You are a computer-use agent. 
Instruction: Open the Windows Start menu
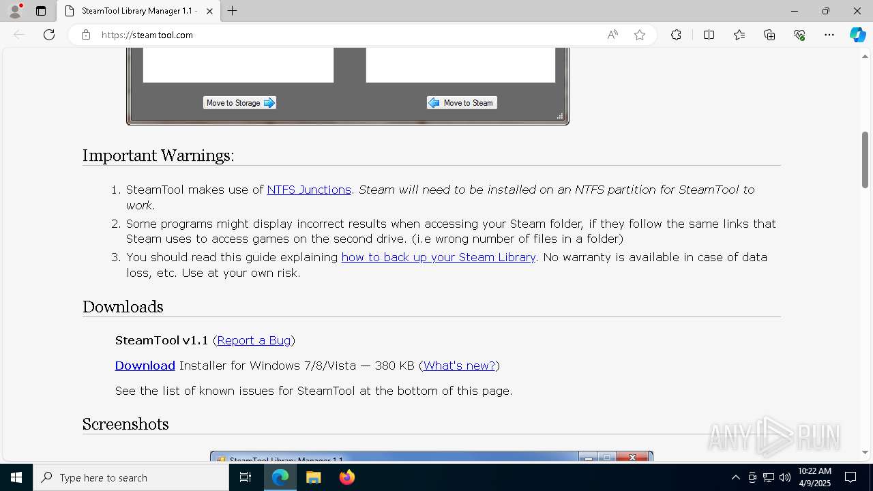pyautogui.click(x=16, y=477)
